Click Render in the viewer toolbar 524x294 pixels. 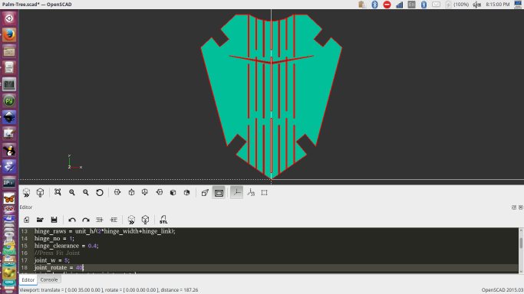pos(40,193)
